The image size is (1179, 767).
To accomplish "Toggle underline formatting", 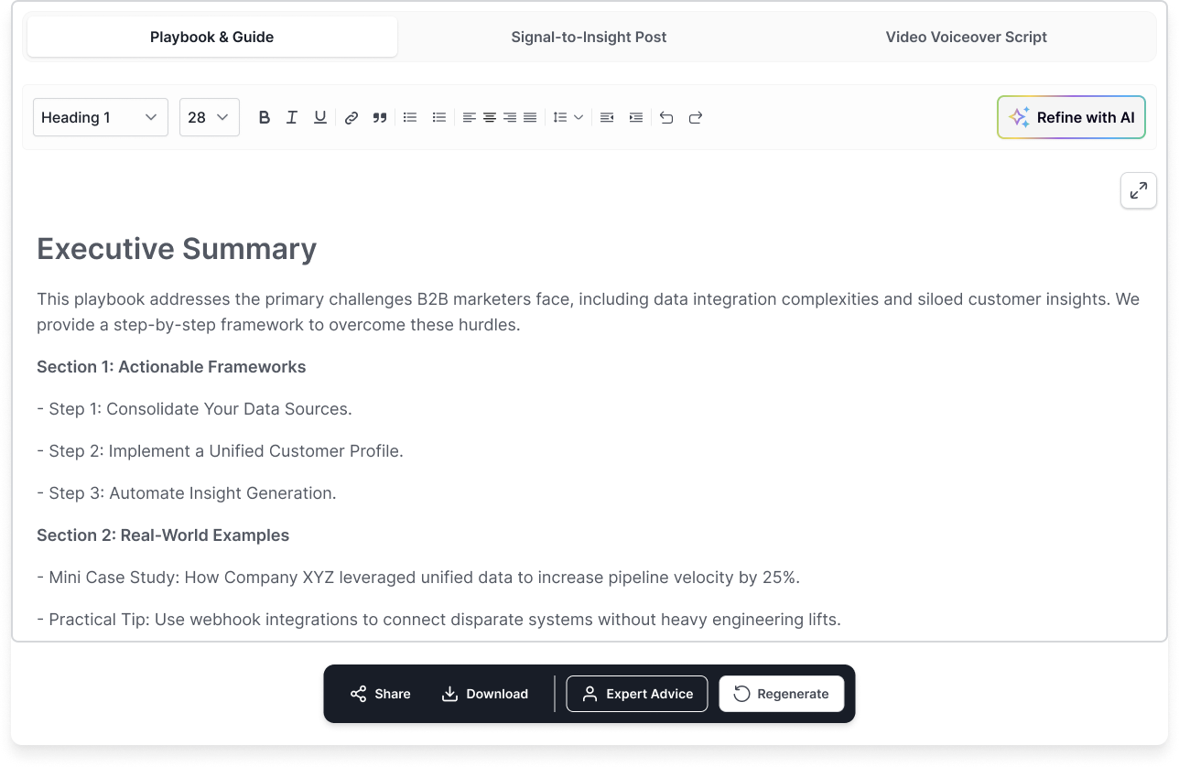I will pyautogui.click(x=319, y=117).
